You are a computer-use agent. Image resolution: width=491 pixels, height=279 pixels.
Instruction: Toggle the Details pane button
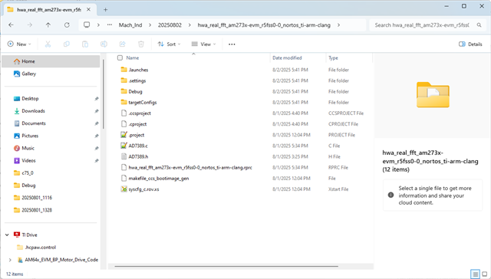[470, 44]
